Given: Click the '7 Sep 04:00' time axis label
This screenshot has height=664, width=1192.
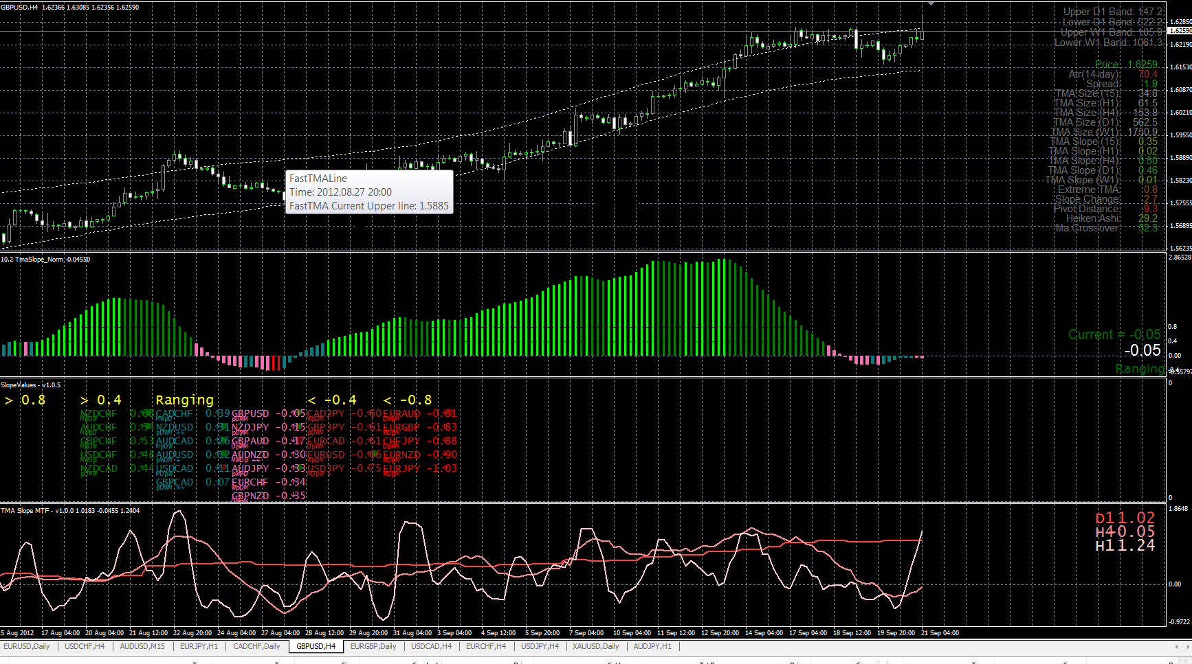Looking at the screenshot, I should (x=586, y=633).
